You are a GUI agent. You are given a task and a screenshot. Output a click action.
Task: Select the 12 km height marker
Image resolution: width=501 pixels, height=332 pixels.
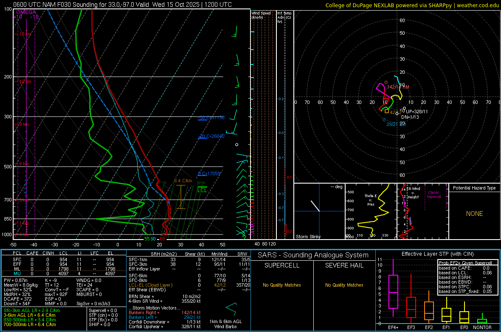tap(25, 81)
